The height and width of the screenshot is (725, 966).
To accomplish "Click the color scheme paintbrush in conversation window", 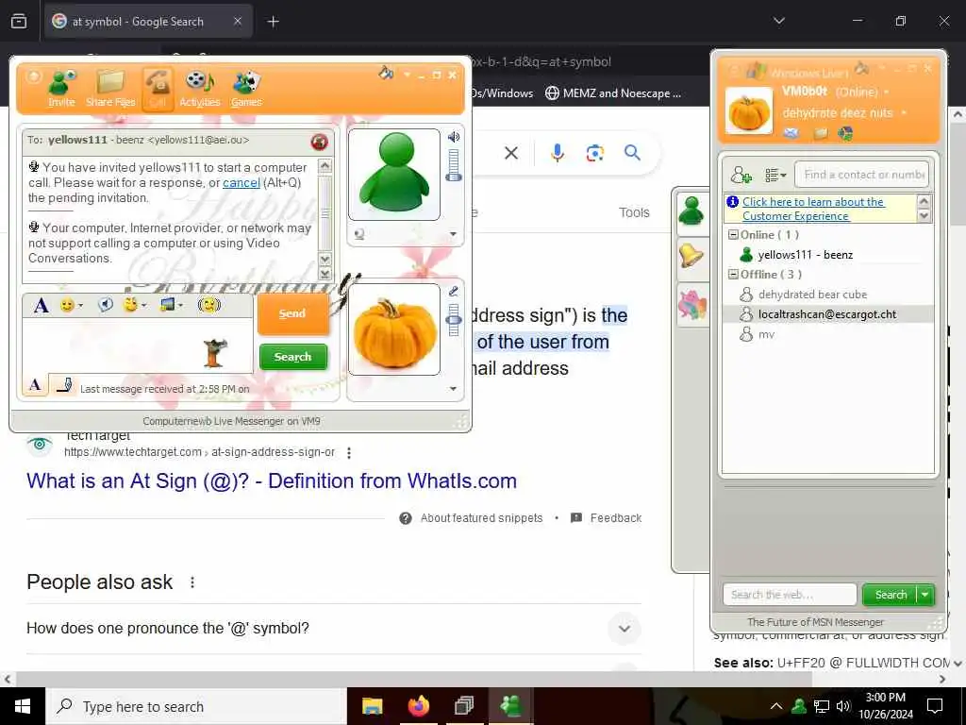I will point(386,73).
